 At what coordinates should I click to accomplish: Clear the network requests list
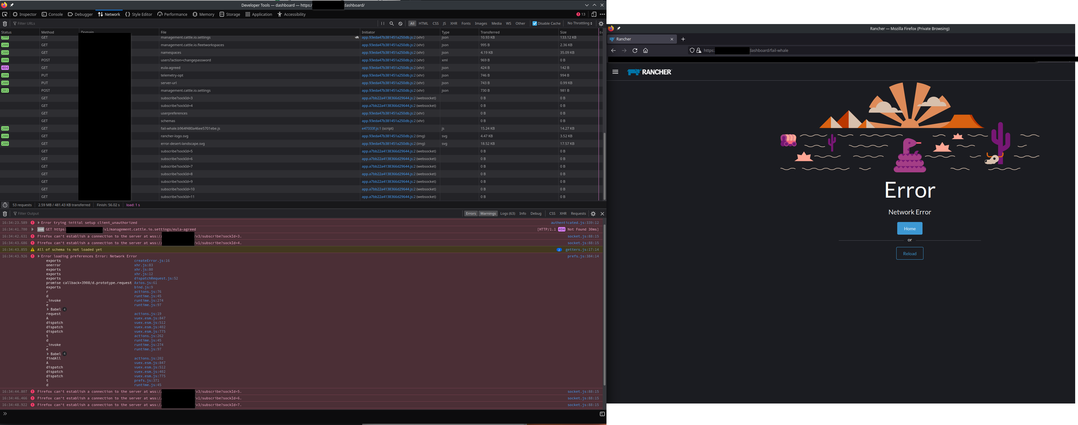pos(5,23)
